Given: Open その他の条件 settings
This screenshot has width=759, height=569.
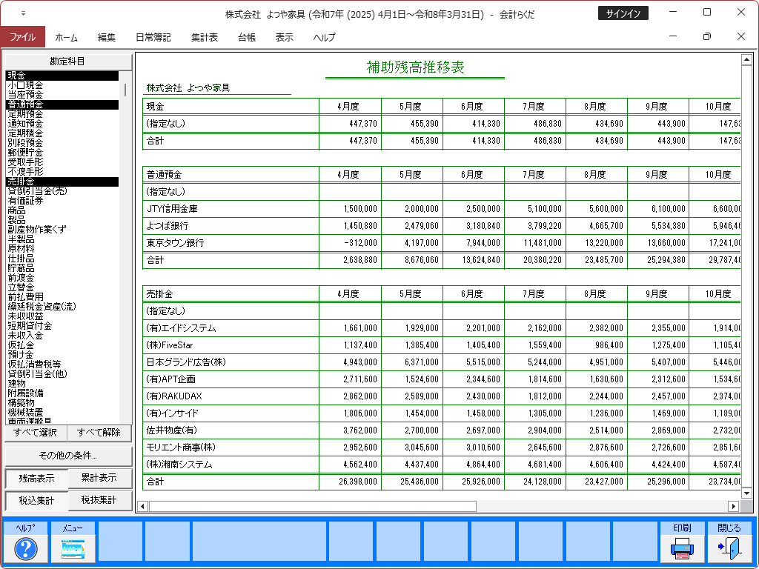Looking at the screenshot, I should [68, 456].
